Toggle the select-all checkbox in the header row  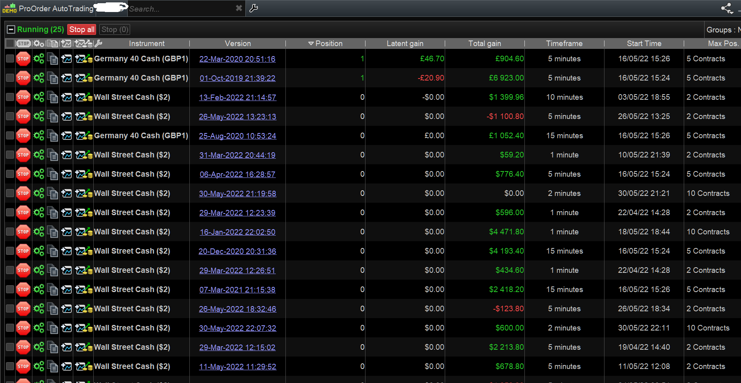tap(10, 43)
